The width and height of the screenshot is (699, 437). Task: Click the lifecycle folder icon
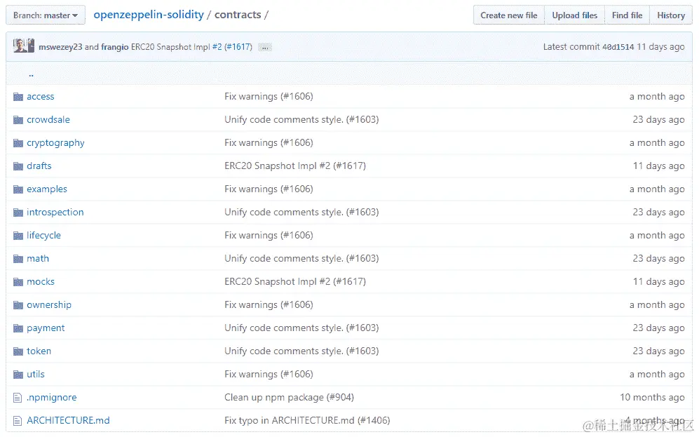click(18, 236)
